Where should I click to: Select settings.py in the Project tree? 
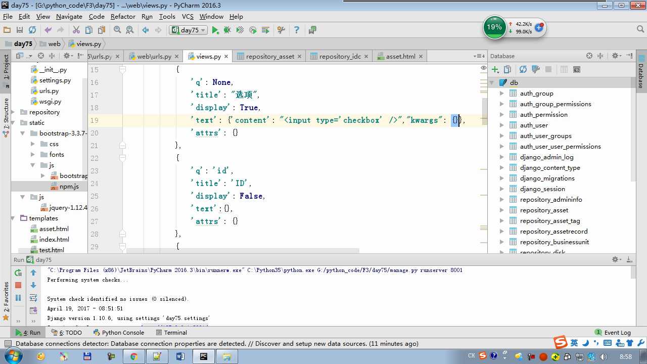click(55, 80)
